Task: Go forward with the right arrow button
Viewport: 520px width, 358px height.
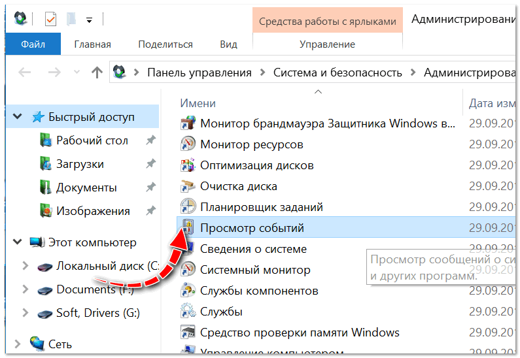Action: pyautogui.click(x=54, y=72)
